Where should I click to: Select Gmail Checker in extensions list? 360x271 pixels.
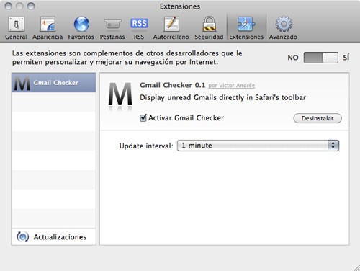53,83
